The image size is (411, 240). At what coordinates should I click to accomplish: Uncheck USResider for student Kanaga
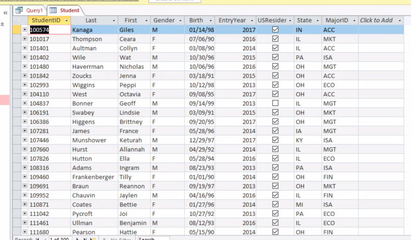pyautogui.click(x=275, y=29)
